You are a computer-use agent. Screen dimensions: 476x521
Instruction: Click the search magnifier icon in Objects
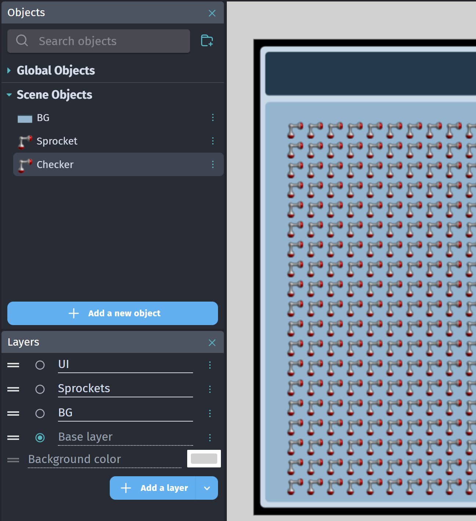point(22,41)
